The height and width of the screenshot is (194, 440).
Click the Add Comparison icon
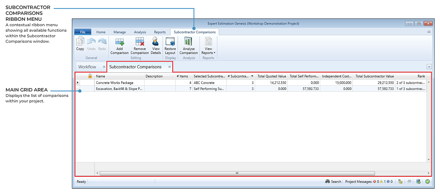tap(119, 42)
